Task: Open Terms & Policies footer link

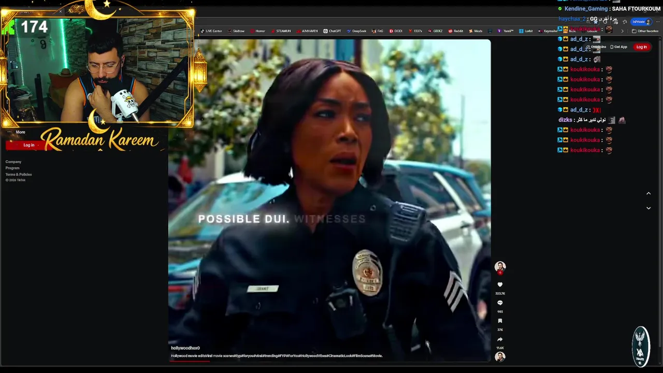Action: 19,175
